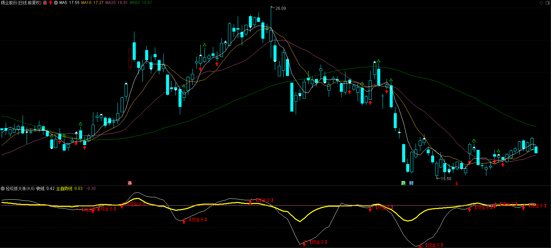Click the MA10: 17.27 indicator label
Viewport: 551px width, 248px height.
point(92,3)
